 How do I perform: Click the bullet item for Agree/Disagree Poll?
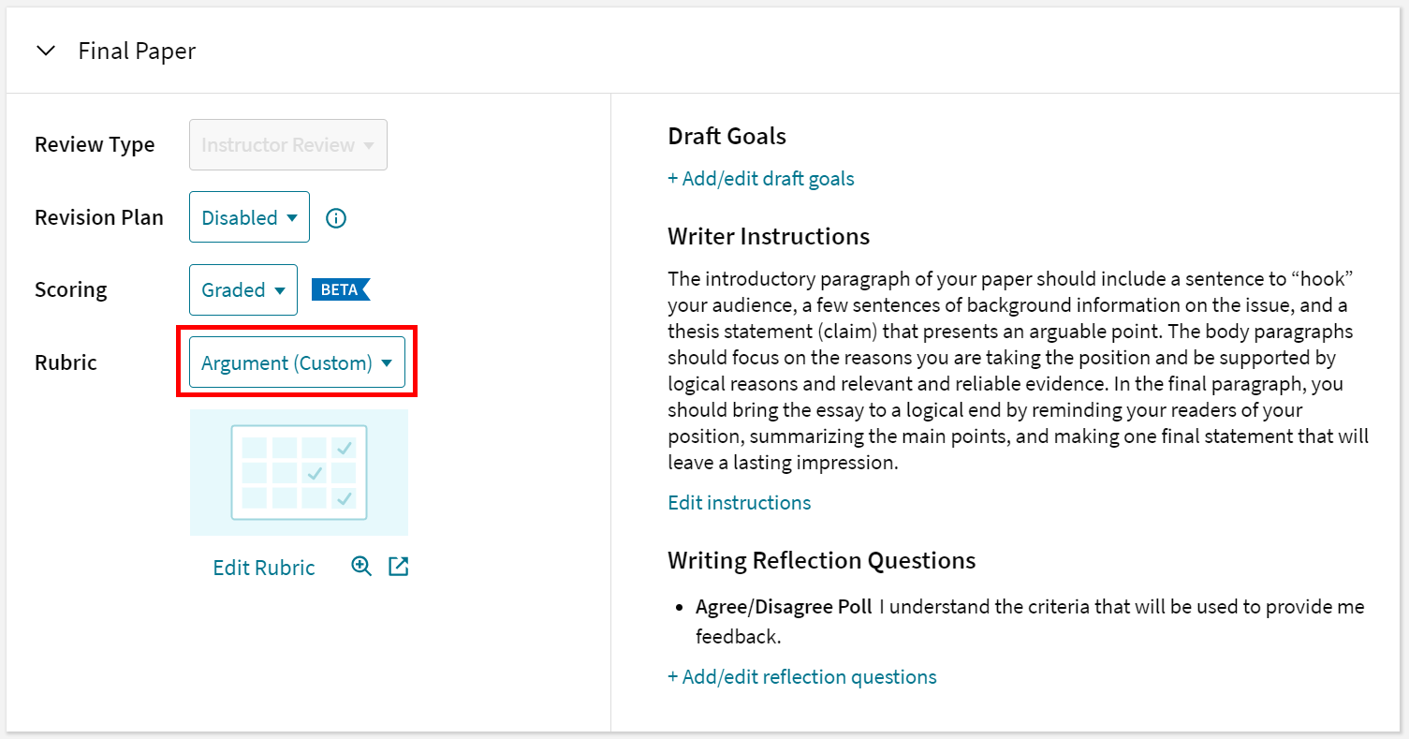pos(784,606)
